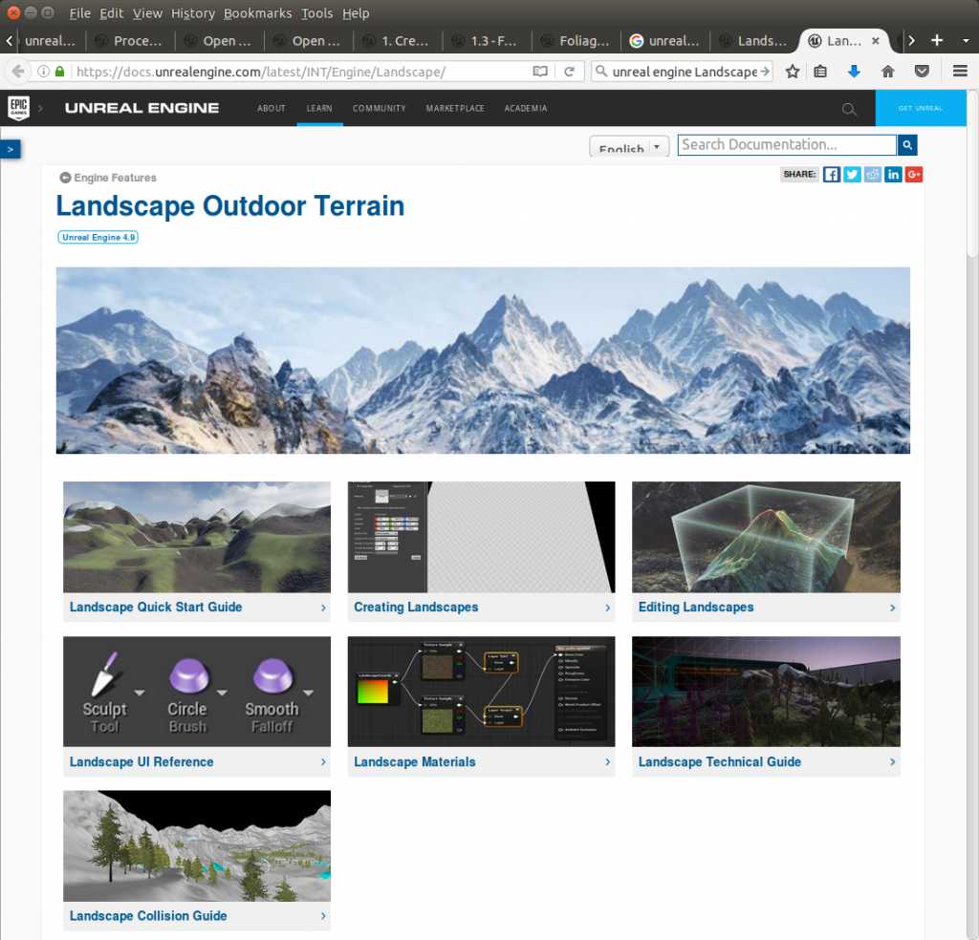Click the Google+ share icon

(914, 174)
